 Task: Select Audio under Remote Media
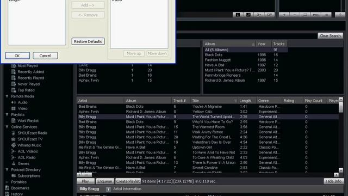[22, 102]
